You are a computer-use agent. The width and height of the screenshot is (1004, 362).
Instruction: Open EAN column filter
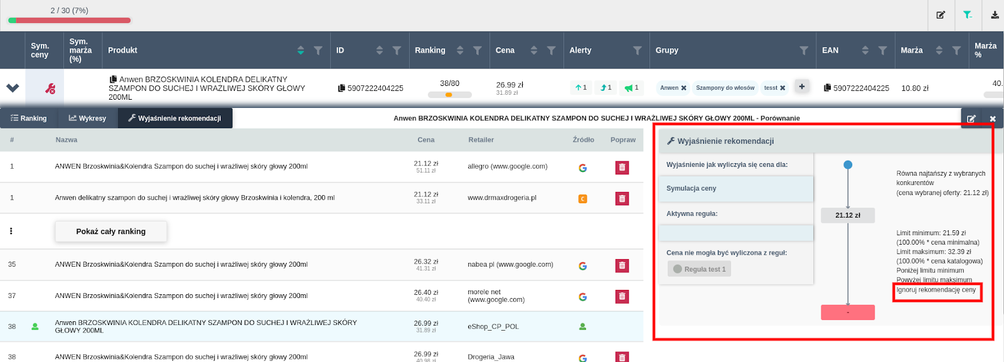(x=883, y=50)
